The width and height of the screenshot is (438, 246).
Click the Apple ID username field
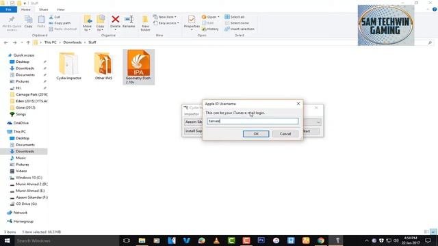click(x=253, y=121)
